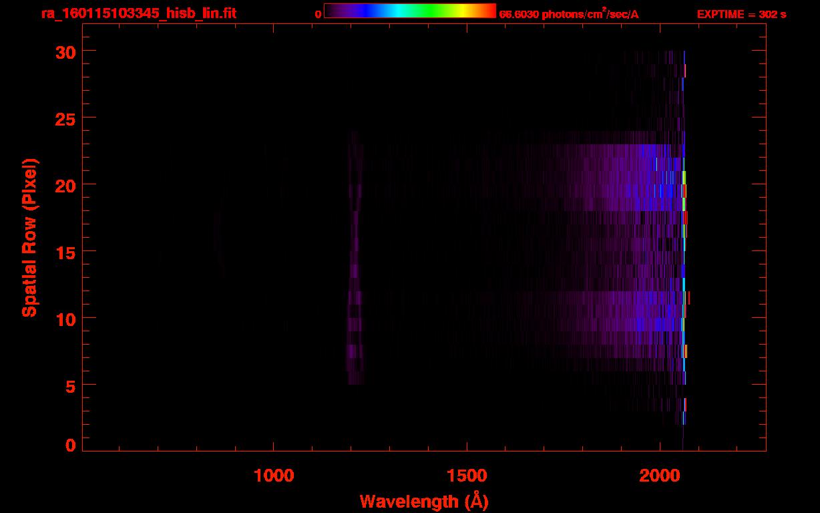This screenshot has width=820, height=513.
Task: Click the Spatial Row (Pixel) axis title
Action: click(29, 237)
